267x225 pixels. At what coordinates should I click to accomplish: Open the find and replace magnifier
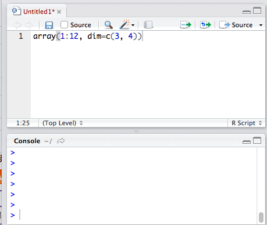(x=109, y=25)
